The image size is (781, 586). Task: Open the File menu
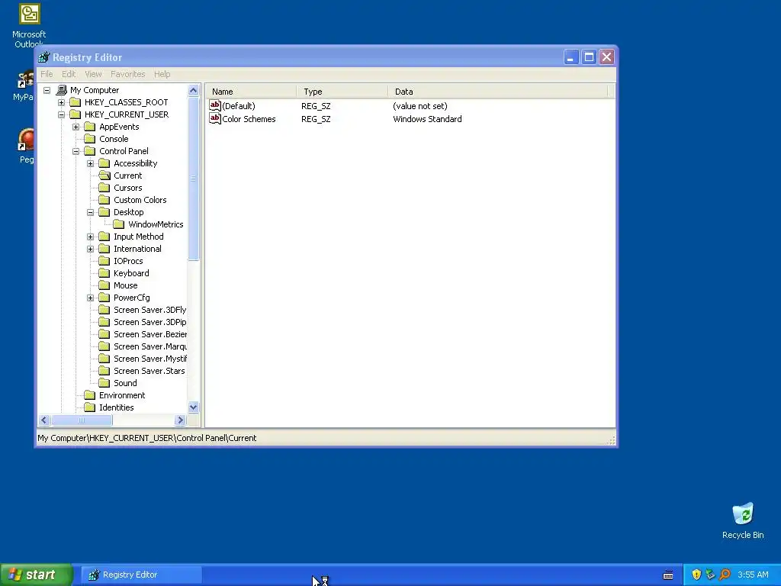(x=47, y=74)
